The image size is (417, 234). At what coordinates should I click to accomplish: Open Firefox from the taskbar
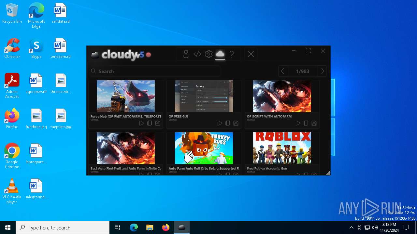(x=166, y=227)
